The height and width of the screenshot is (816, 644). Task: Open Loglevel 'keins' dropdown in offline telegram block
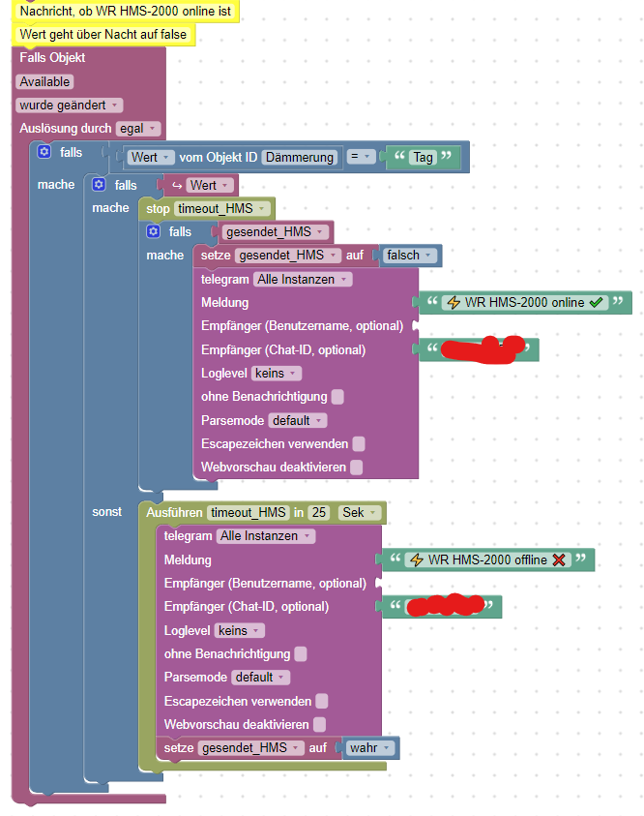239,631
